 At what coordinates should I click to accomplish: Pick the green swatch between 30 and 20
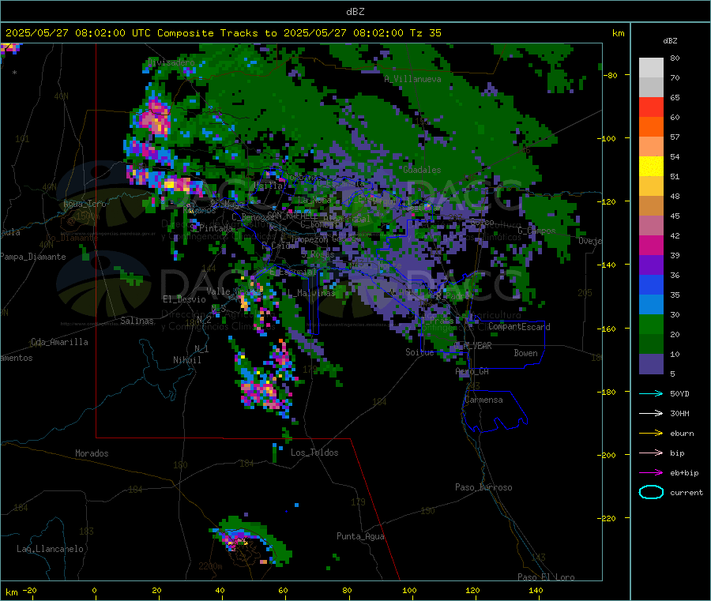(651, 324)
